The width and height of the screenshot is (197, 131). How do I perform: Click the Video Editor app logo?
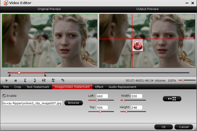6,3
